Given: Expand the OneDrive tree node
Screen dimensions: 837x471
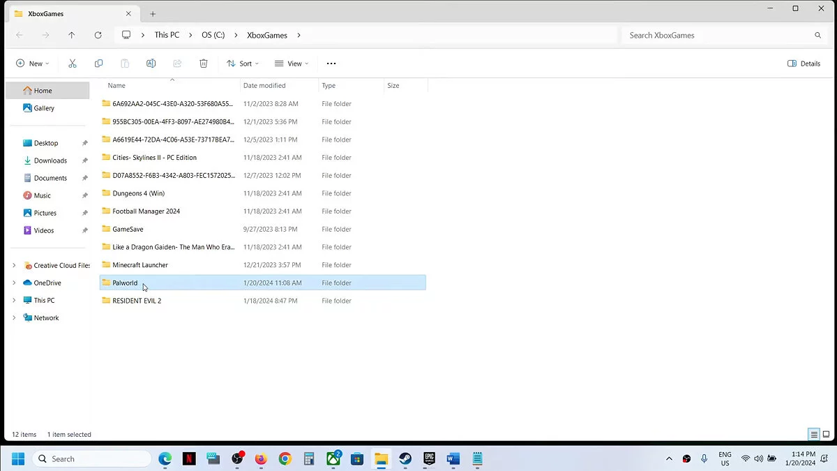Looking at the screenshot, I should 14,283.
